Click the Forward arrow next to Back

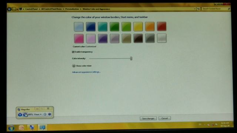(x=14, y=9)
